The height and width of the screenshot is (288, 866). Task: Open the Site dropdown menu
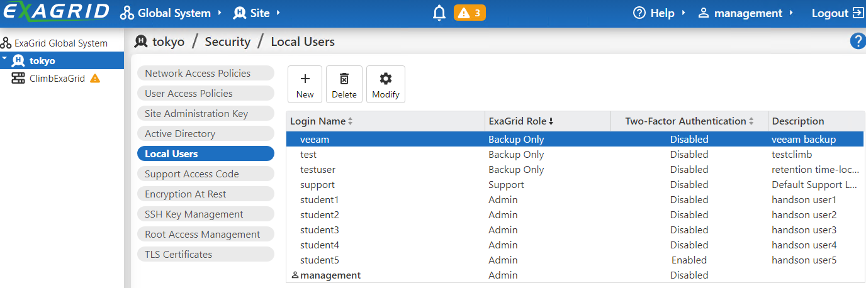click(x=257, y=13)
